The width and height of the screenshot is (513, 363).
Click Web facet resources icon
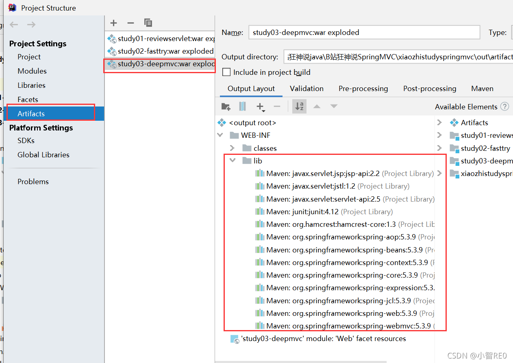235,339
